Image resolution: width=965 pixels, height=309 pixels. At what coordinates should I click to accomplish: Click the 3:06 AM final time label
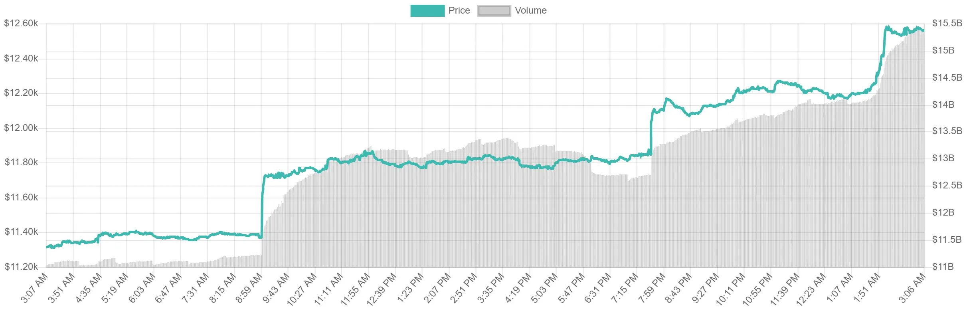[912, 287]
